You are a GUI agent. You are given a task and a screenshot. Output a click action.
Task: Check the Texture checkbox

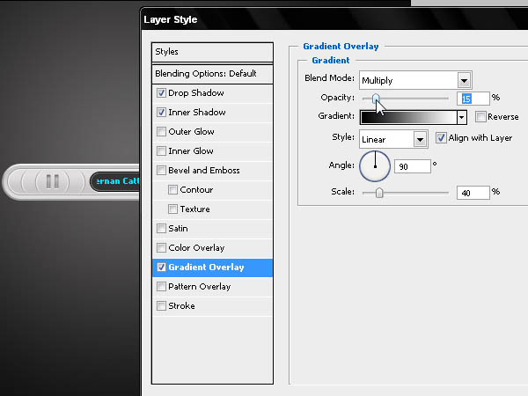click(x=172, y=209)
